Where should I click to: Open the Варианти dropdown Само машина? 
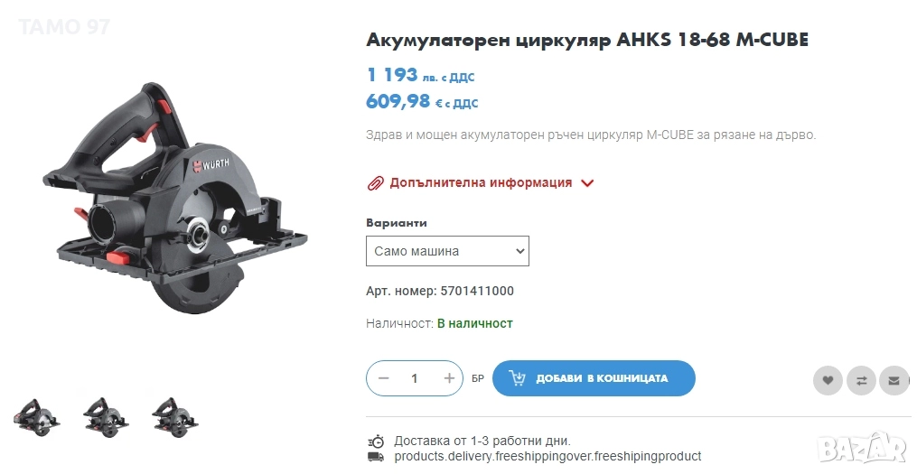point(447,251)
